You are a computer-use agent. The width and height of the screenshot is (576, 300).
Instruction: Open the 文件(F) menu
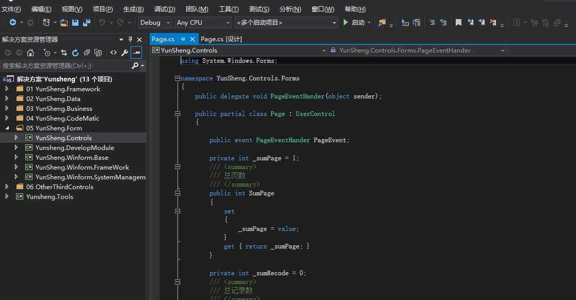(11, 9)
